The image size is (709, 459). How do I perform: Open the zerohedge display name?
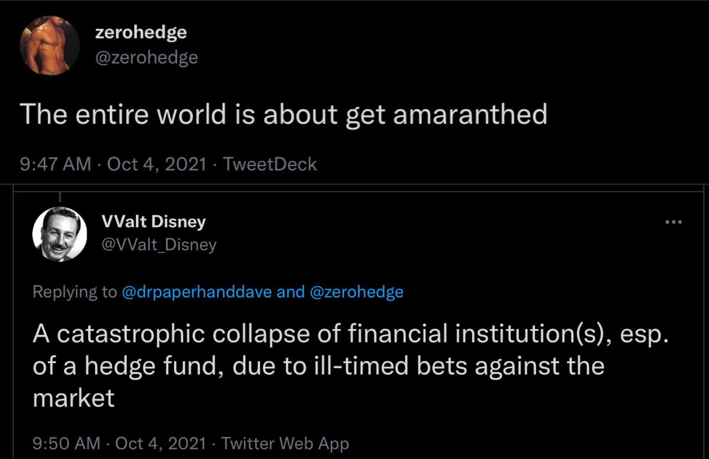(x=141, y=33)
